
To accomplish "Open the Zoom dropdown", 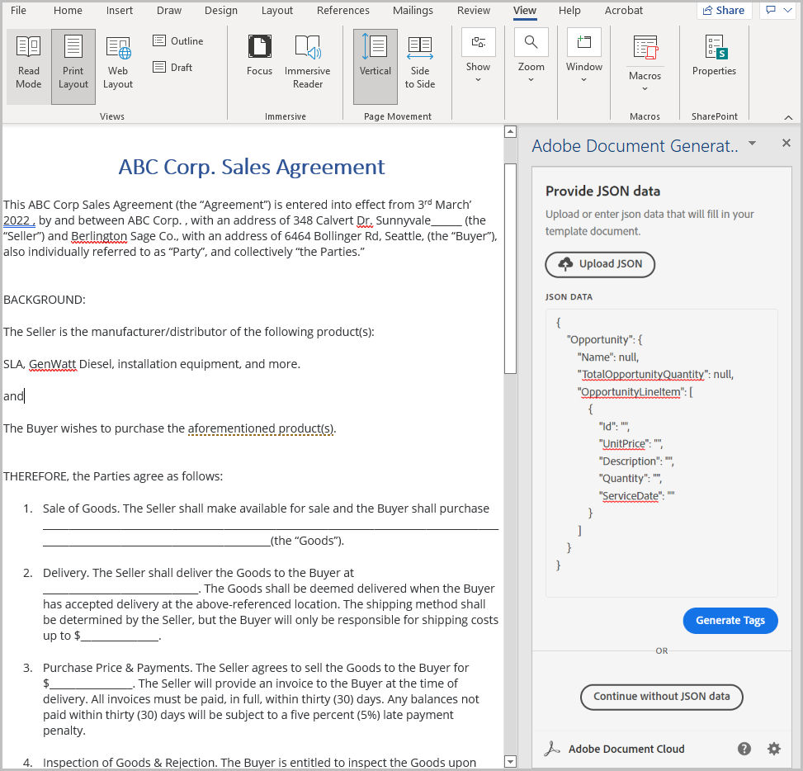I will (531, 56).
